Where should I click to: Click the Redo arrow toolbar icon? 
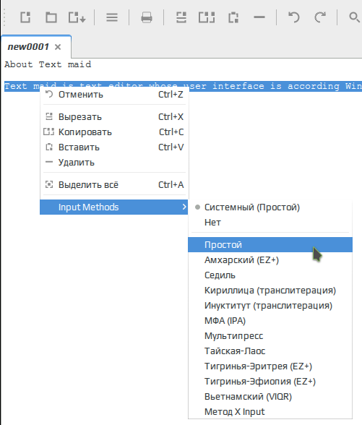[320, 17]
